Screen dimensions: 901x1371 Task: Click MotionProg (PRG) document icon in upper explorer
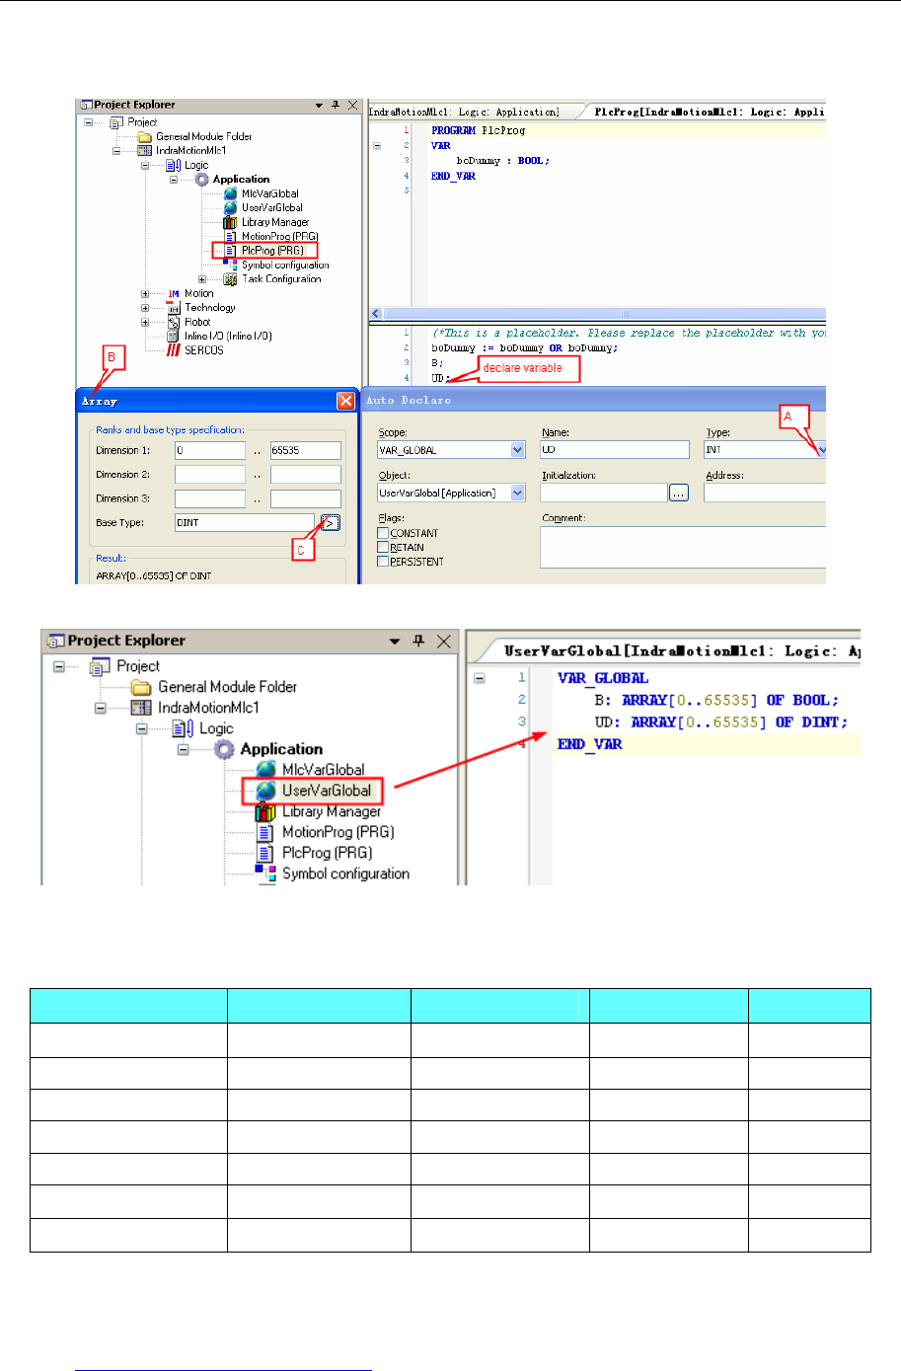point(230,237)
